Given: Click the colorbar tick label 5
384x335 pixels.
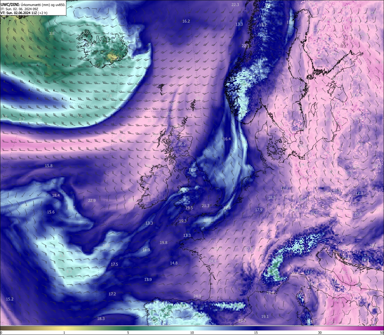Looking at the screenshot, I should point(128,333).
